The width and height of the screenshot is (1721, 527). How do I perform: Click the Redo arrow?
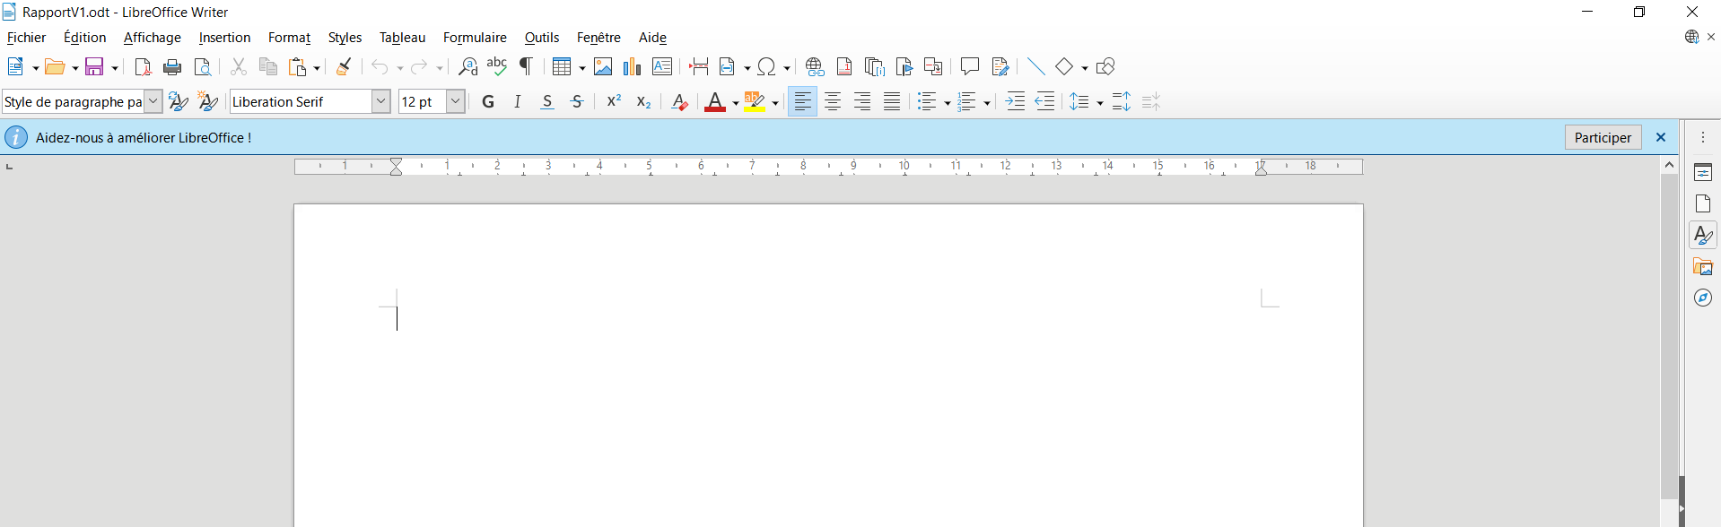point(419,66)
